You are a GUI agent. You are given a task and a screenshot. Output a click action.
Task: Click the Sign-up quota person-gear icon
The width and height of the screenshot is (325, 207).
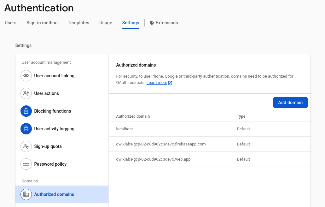point(26,146)
